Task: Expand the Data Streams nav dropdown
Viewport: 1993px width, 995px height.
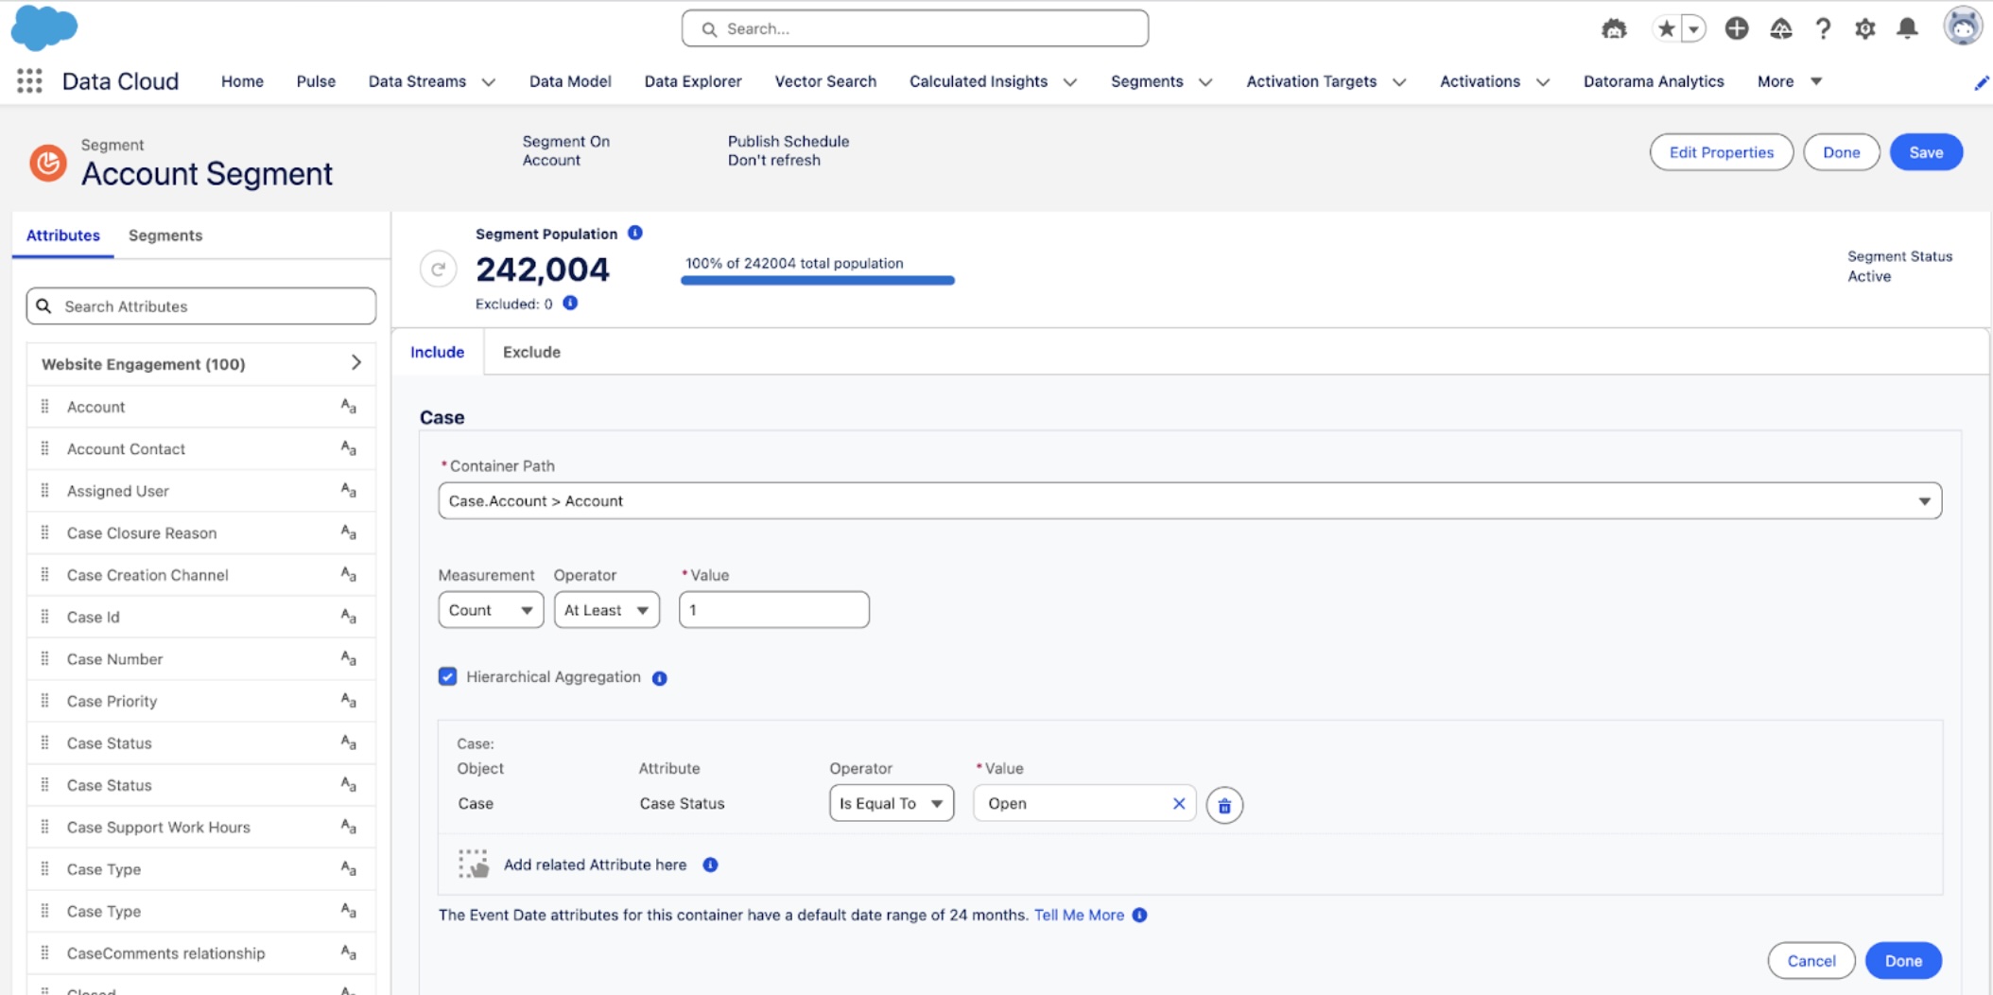Action: coord(489,82)
